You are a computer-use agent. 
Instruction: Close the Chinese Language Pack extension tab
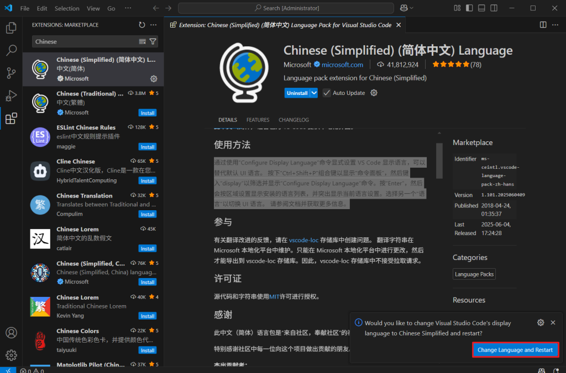point(399,25)
